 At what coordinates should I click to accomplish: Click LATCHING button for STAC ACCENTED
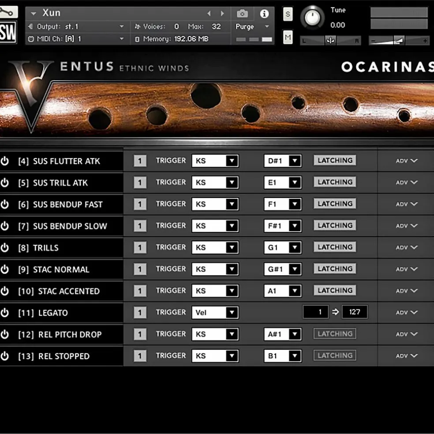point(335,290)
